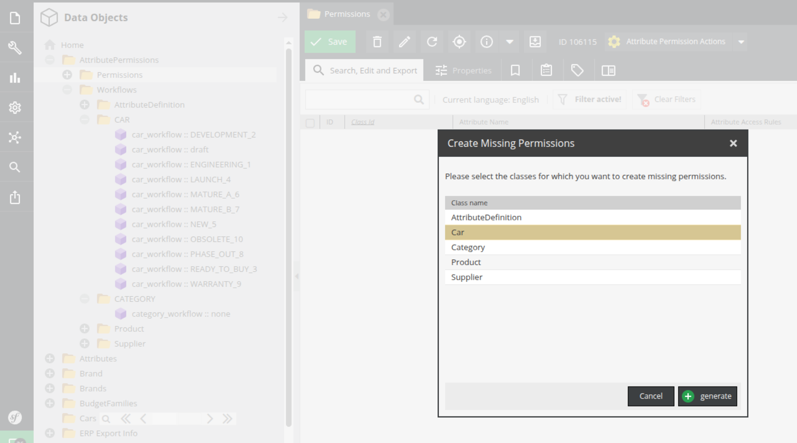Viewport: 797px width, 443px height.
Task: Open the Tools wrench menu
Action: pyautogui.click(x=15, y=48)
